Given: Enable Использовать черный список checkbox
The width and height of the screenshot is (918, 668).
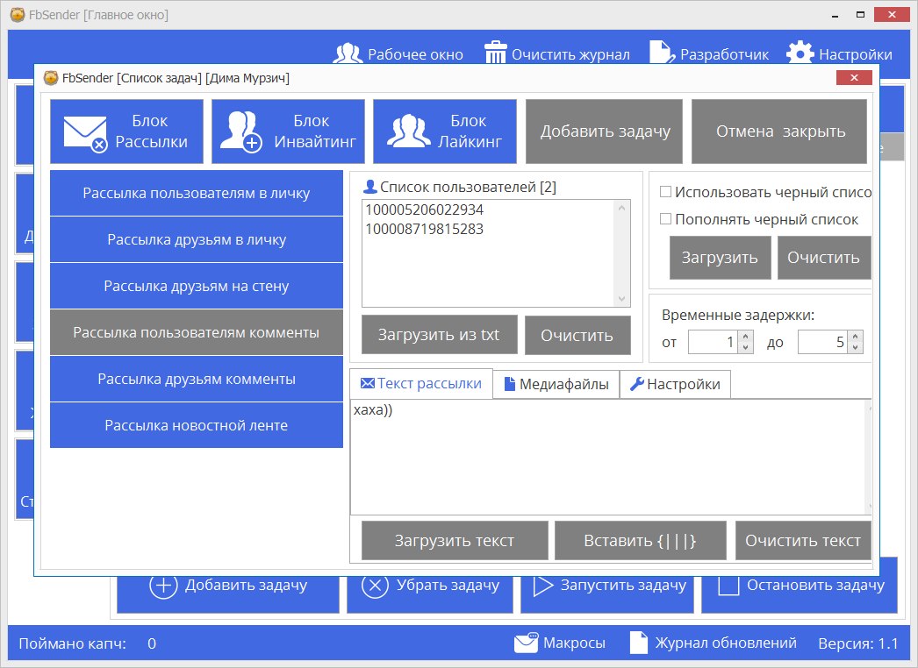Looking at the screenshot, I should (x=665, y=192).
